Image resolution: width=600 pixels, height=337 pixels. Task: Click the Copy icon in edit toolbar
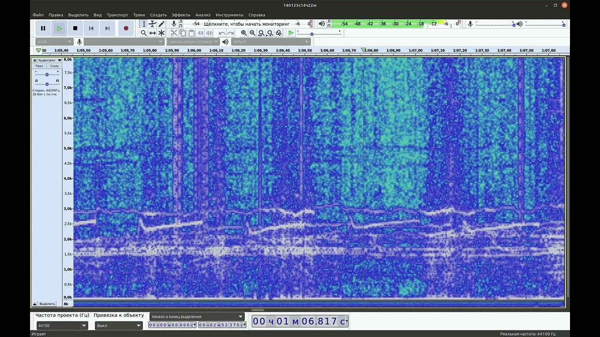point(183,33)
